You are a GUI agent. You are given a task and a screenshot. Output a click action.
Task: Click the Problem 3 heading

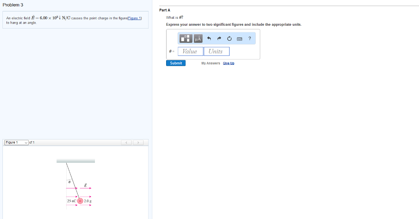13,5
